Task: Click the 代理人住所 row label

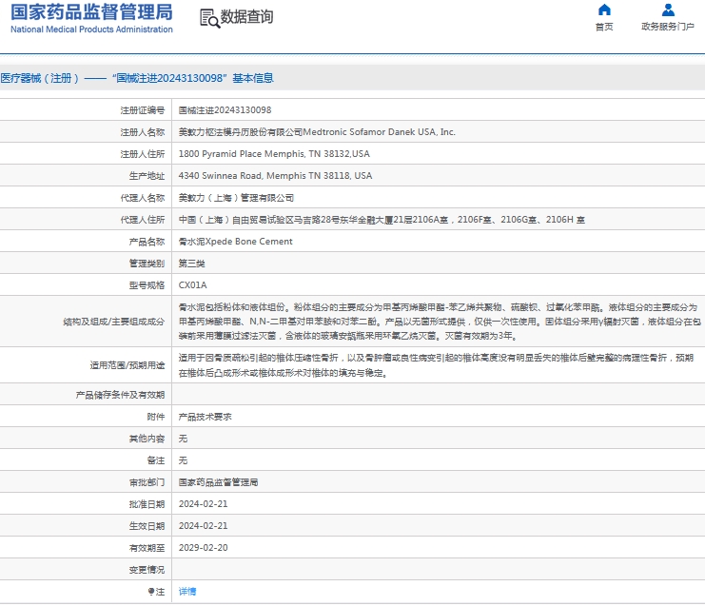Action: (x=142, y=220)
